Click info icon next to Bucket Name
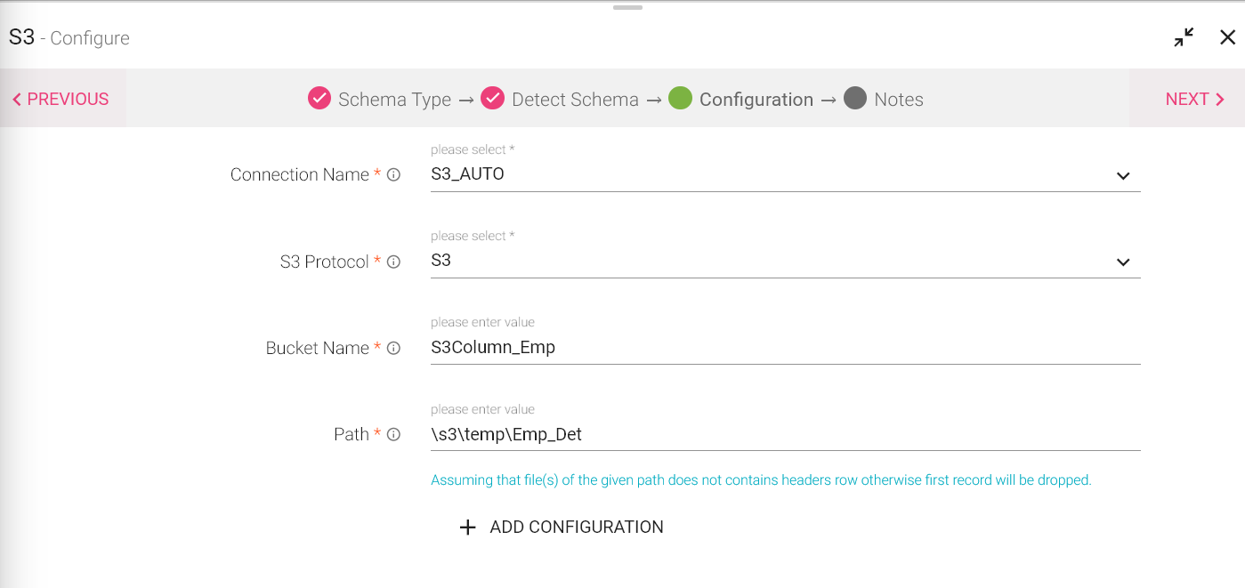Viewport: 1245px width, 588px height. 393,349
